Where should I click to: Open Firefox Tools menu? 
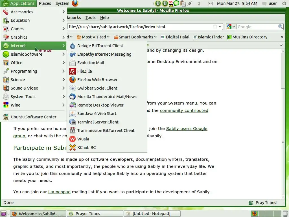click(x=91, y=18)
